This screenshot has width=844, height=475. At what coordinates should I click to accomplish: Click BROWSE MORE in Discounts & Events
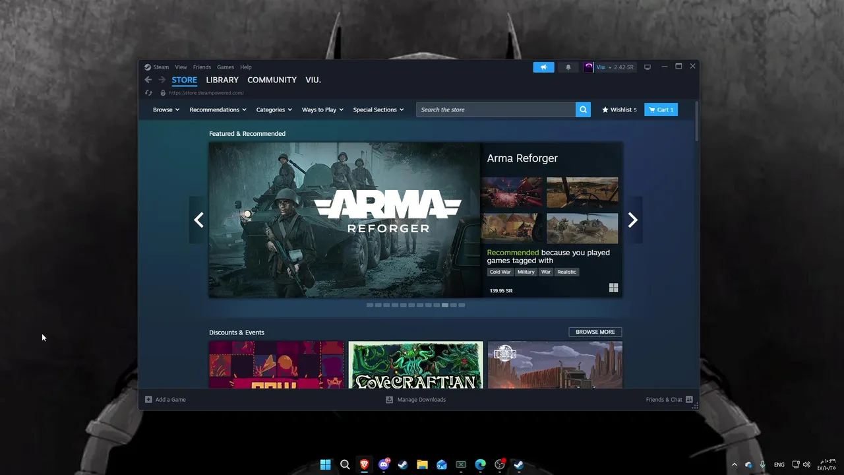coord(595,332)
